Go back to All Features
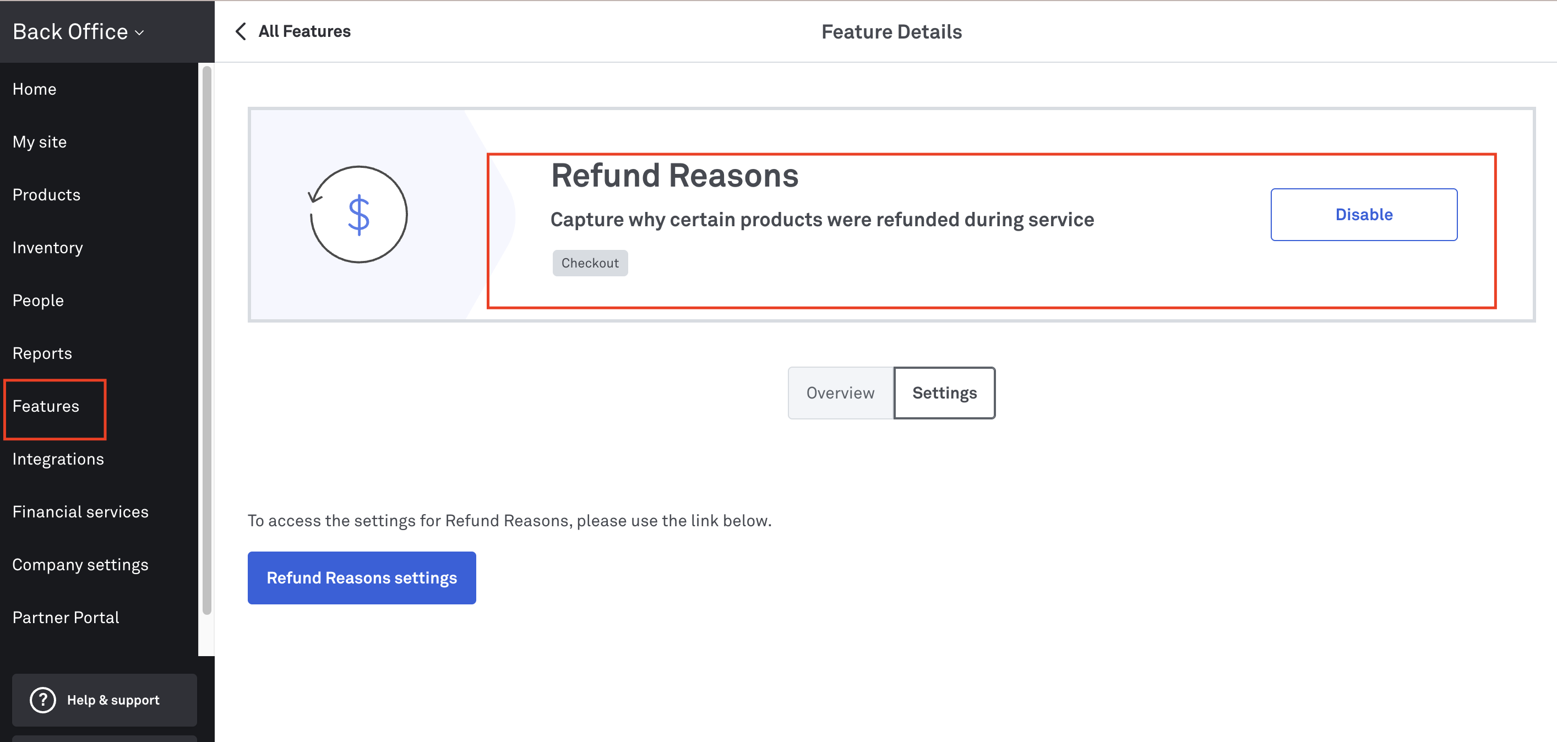Screen dimensions: 1557x742 [304, 31]
